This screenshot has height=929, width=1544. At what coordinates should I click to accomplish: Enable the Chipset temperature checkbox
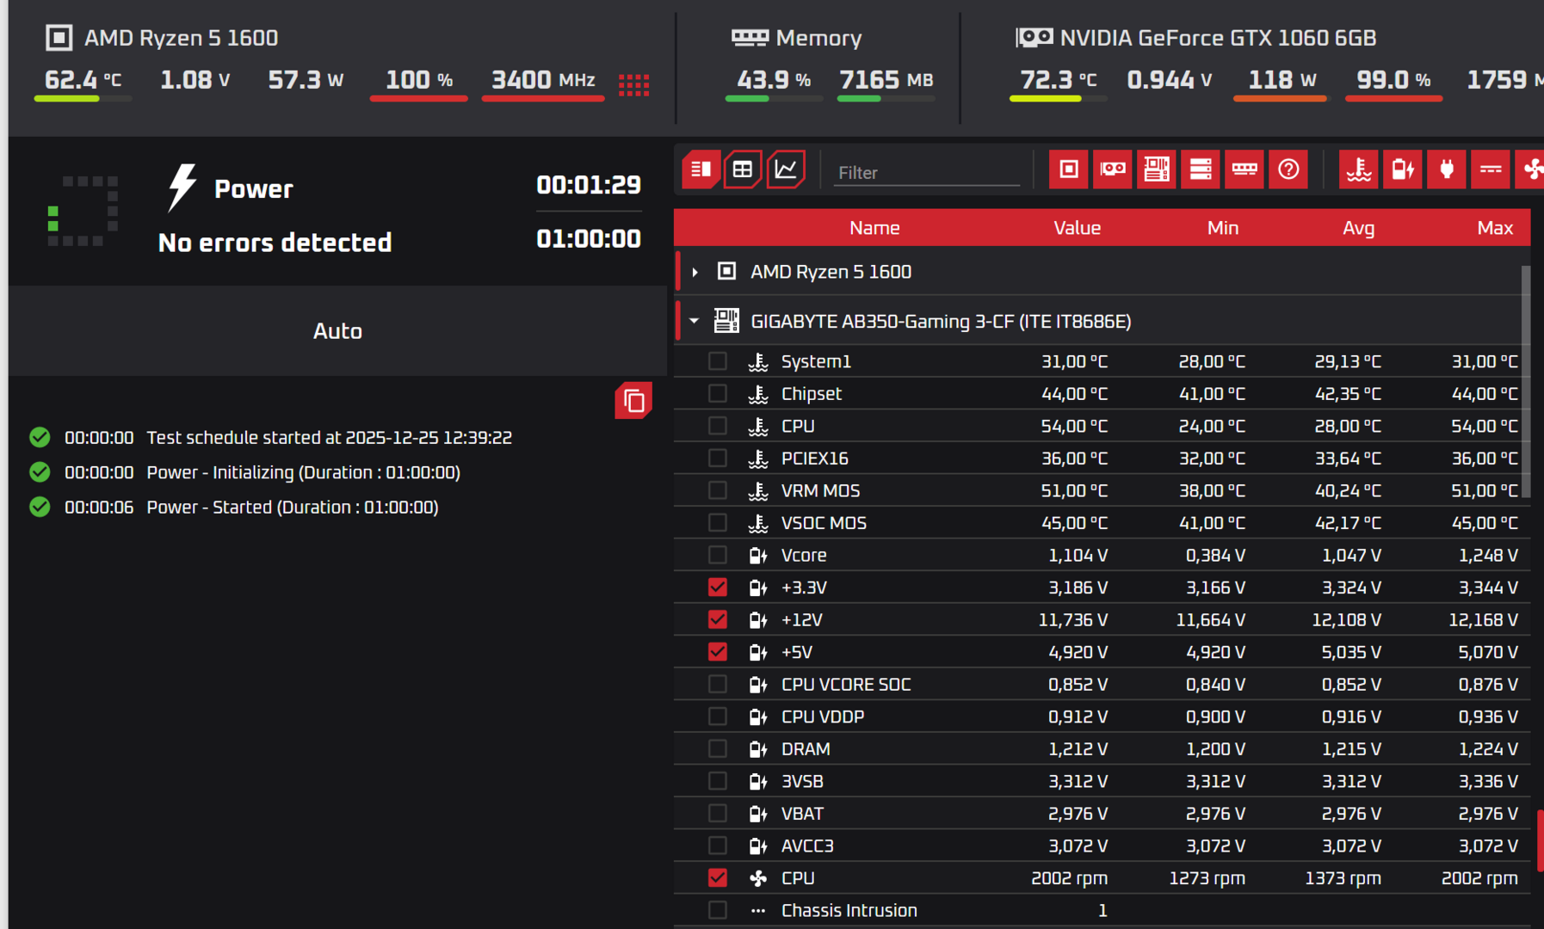[x=717, y=394]
